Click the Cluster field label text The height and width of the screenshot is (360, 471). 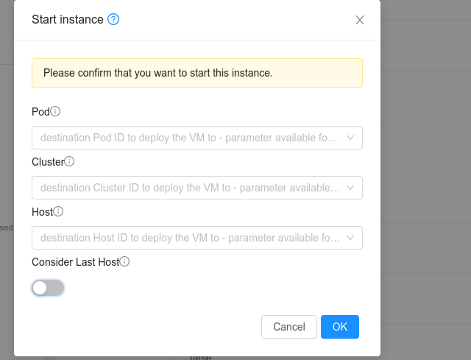[48, 162]
